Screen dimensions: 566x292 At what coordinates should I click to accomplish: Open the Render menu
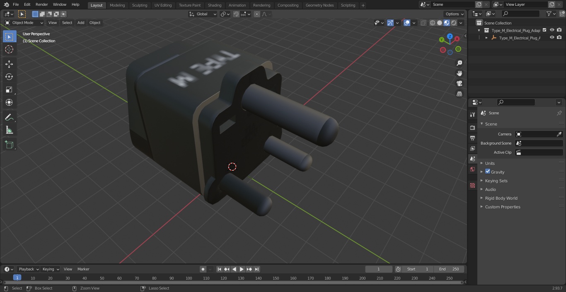(41, 5)
